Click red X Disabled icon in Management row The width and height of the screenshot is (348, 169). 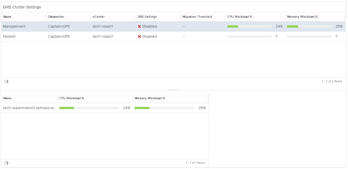coord(139,26)
